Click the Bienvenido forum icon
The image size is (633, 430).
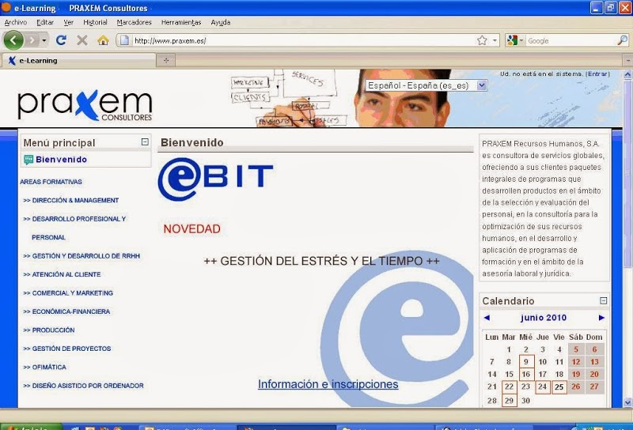click(28, 160)
